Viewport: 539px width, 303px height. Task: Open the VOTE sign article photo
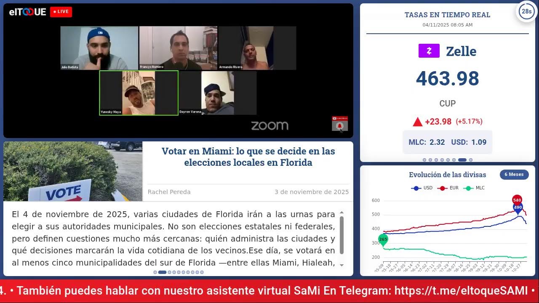point(73,171)
